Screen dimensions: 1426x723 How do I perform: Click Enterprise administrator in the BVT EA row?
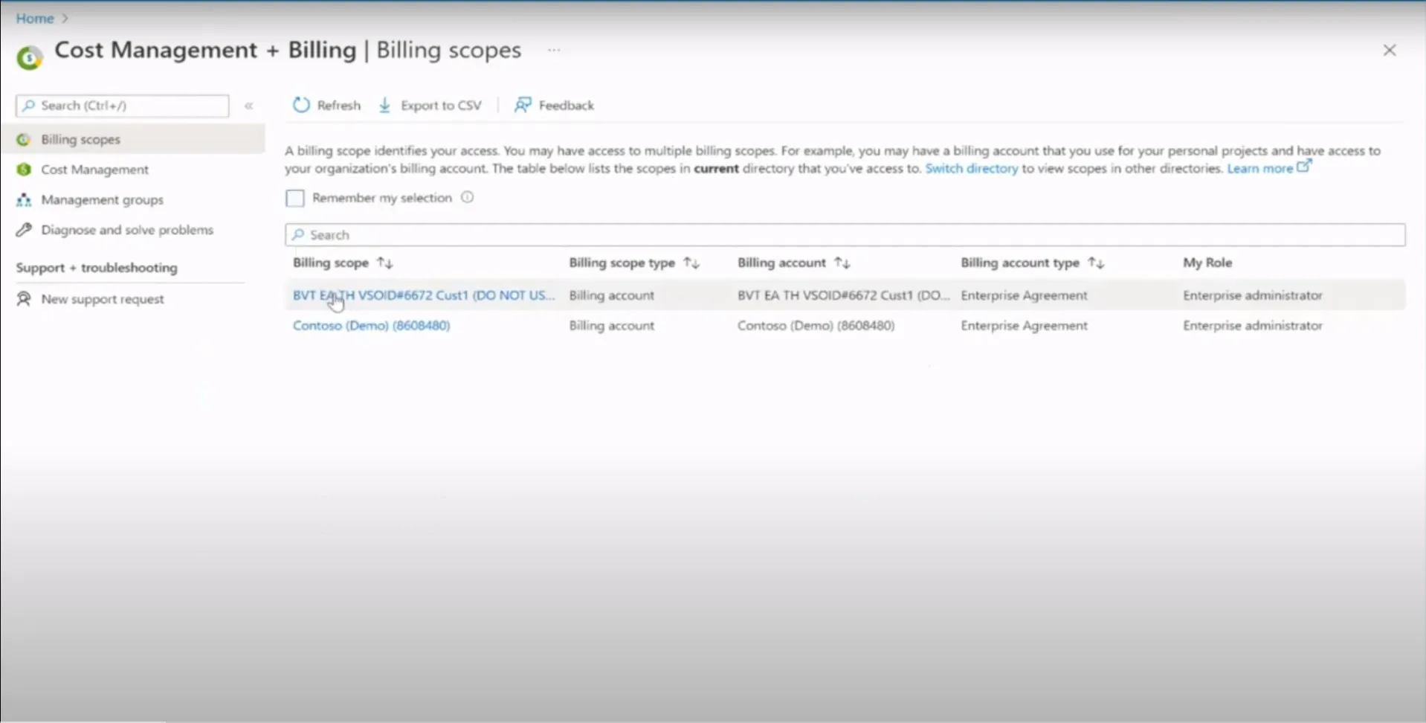[x=1253, y=295]
